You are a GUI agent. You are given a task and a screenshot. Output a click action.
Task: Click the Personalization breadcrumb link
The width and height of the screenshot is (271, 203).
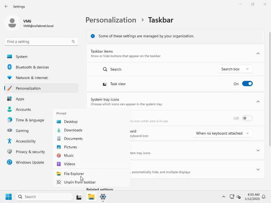111,20
